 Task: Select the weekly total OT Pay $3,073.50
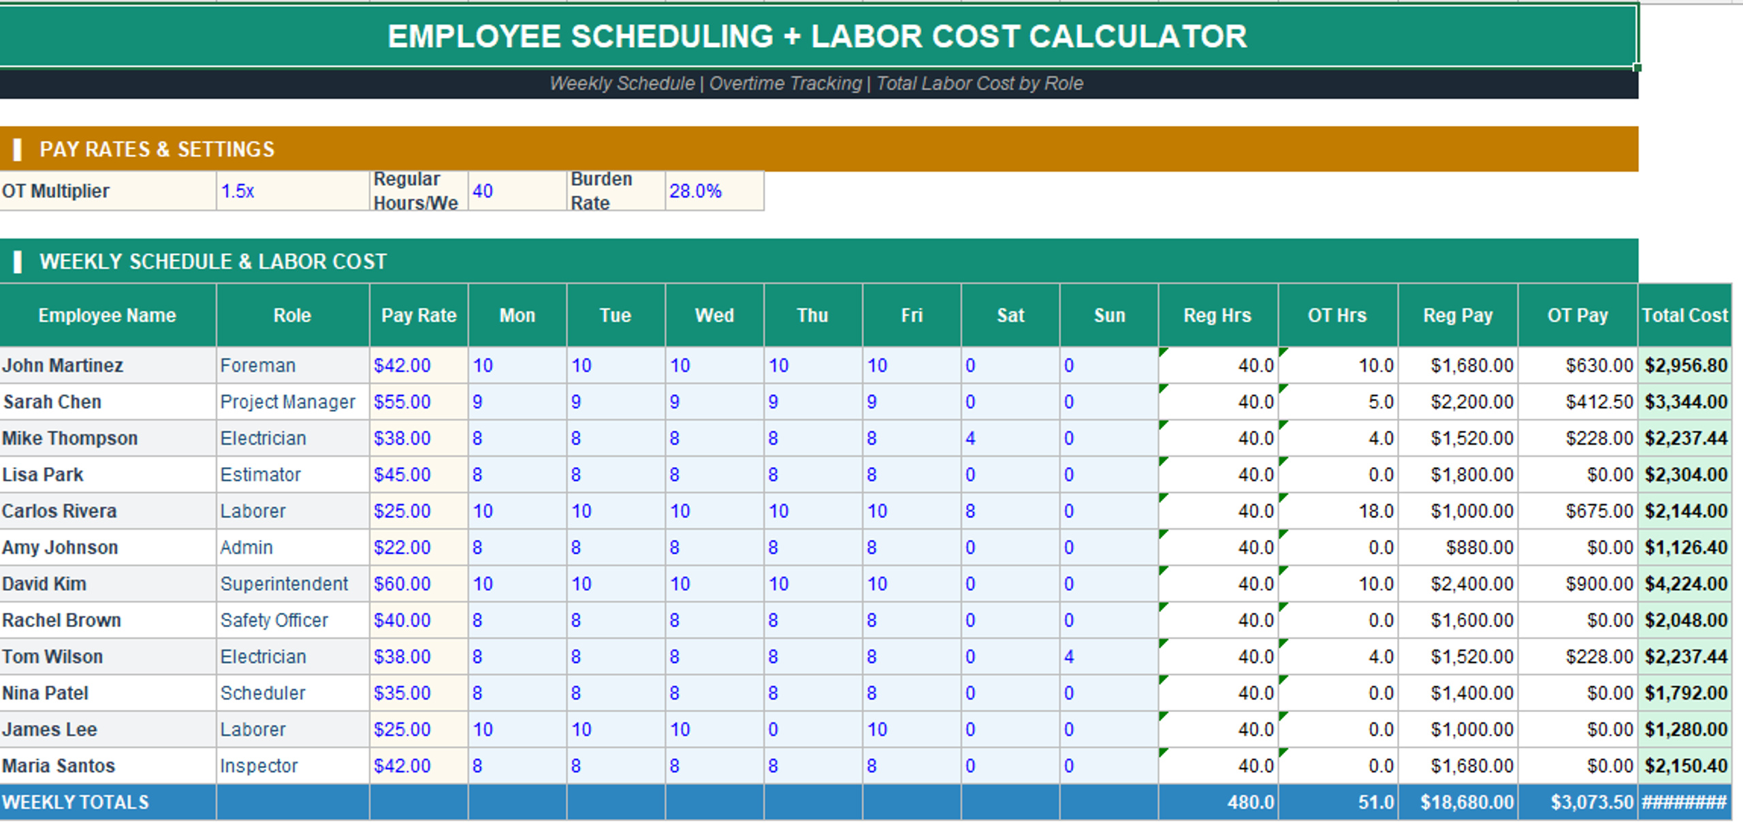click(x=1578, y=803)
